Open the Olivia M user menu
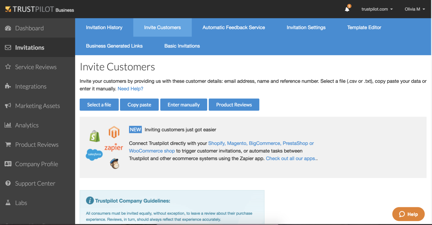 (x=415, y=9)
